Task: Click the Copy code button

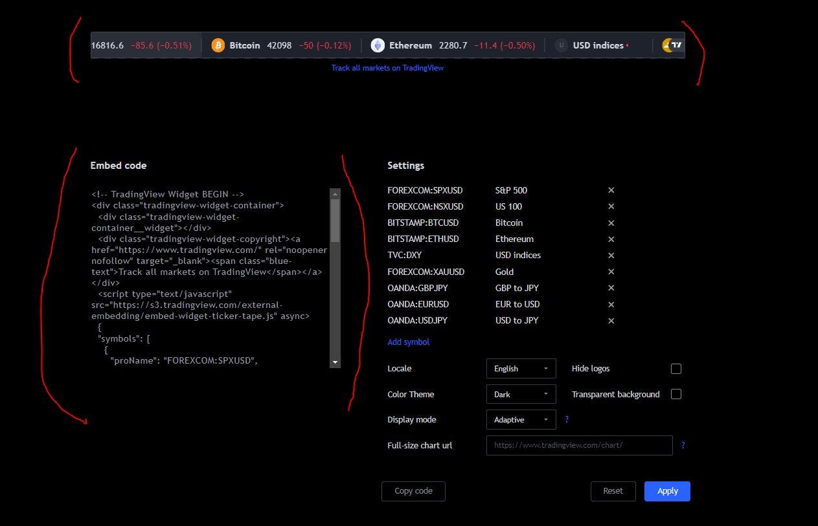Action: click(x=413, y=491)
